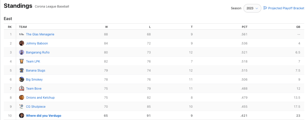Click the GB column header
Image resolution: width=307 pixels, height=120 pixels.
[298, 27]
